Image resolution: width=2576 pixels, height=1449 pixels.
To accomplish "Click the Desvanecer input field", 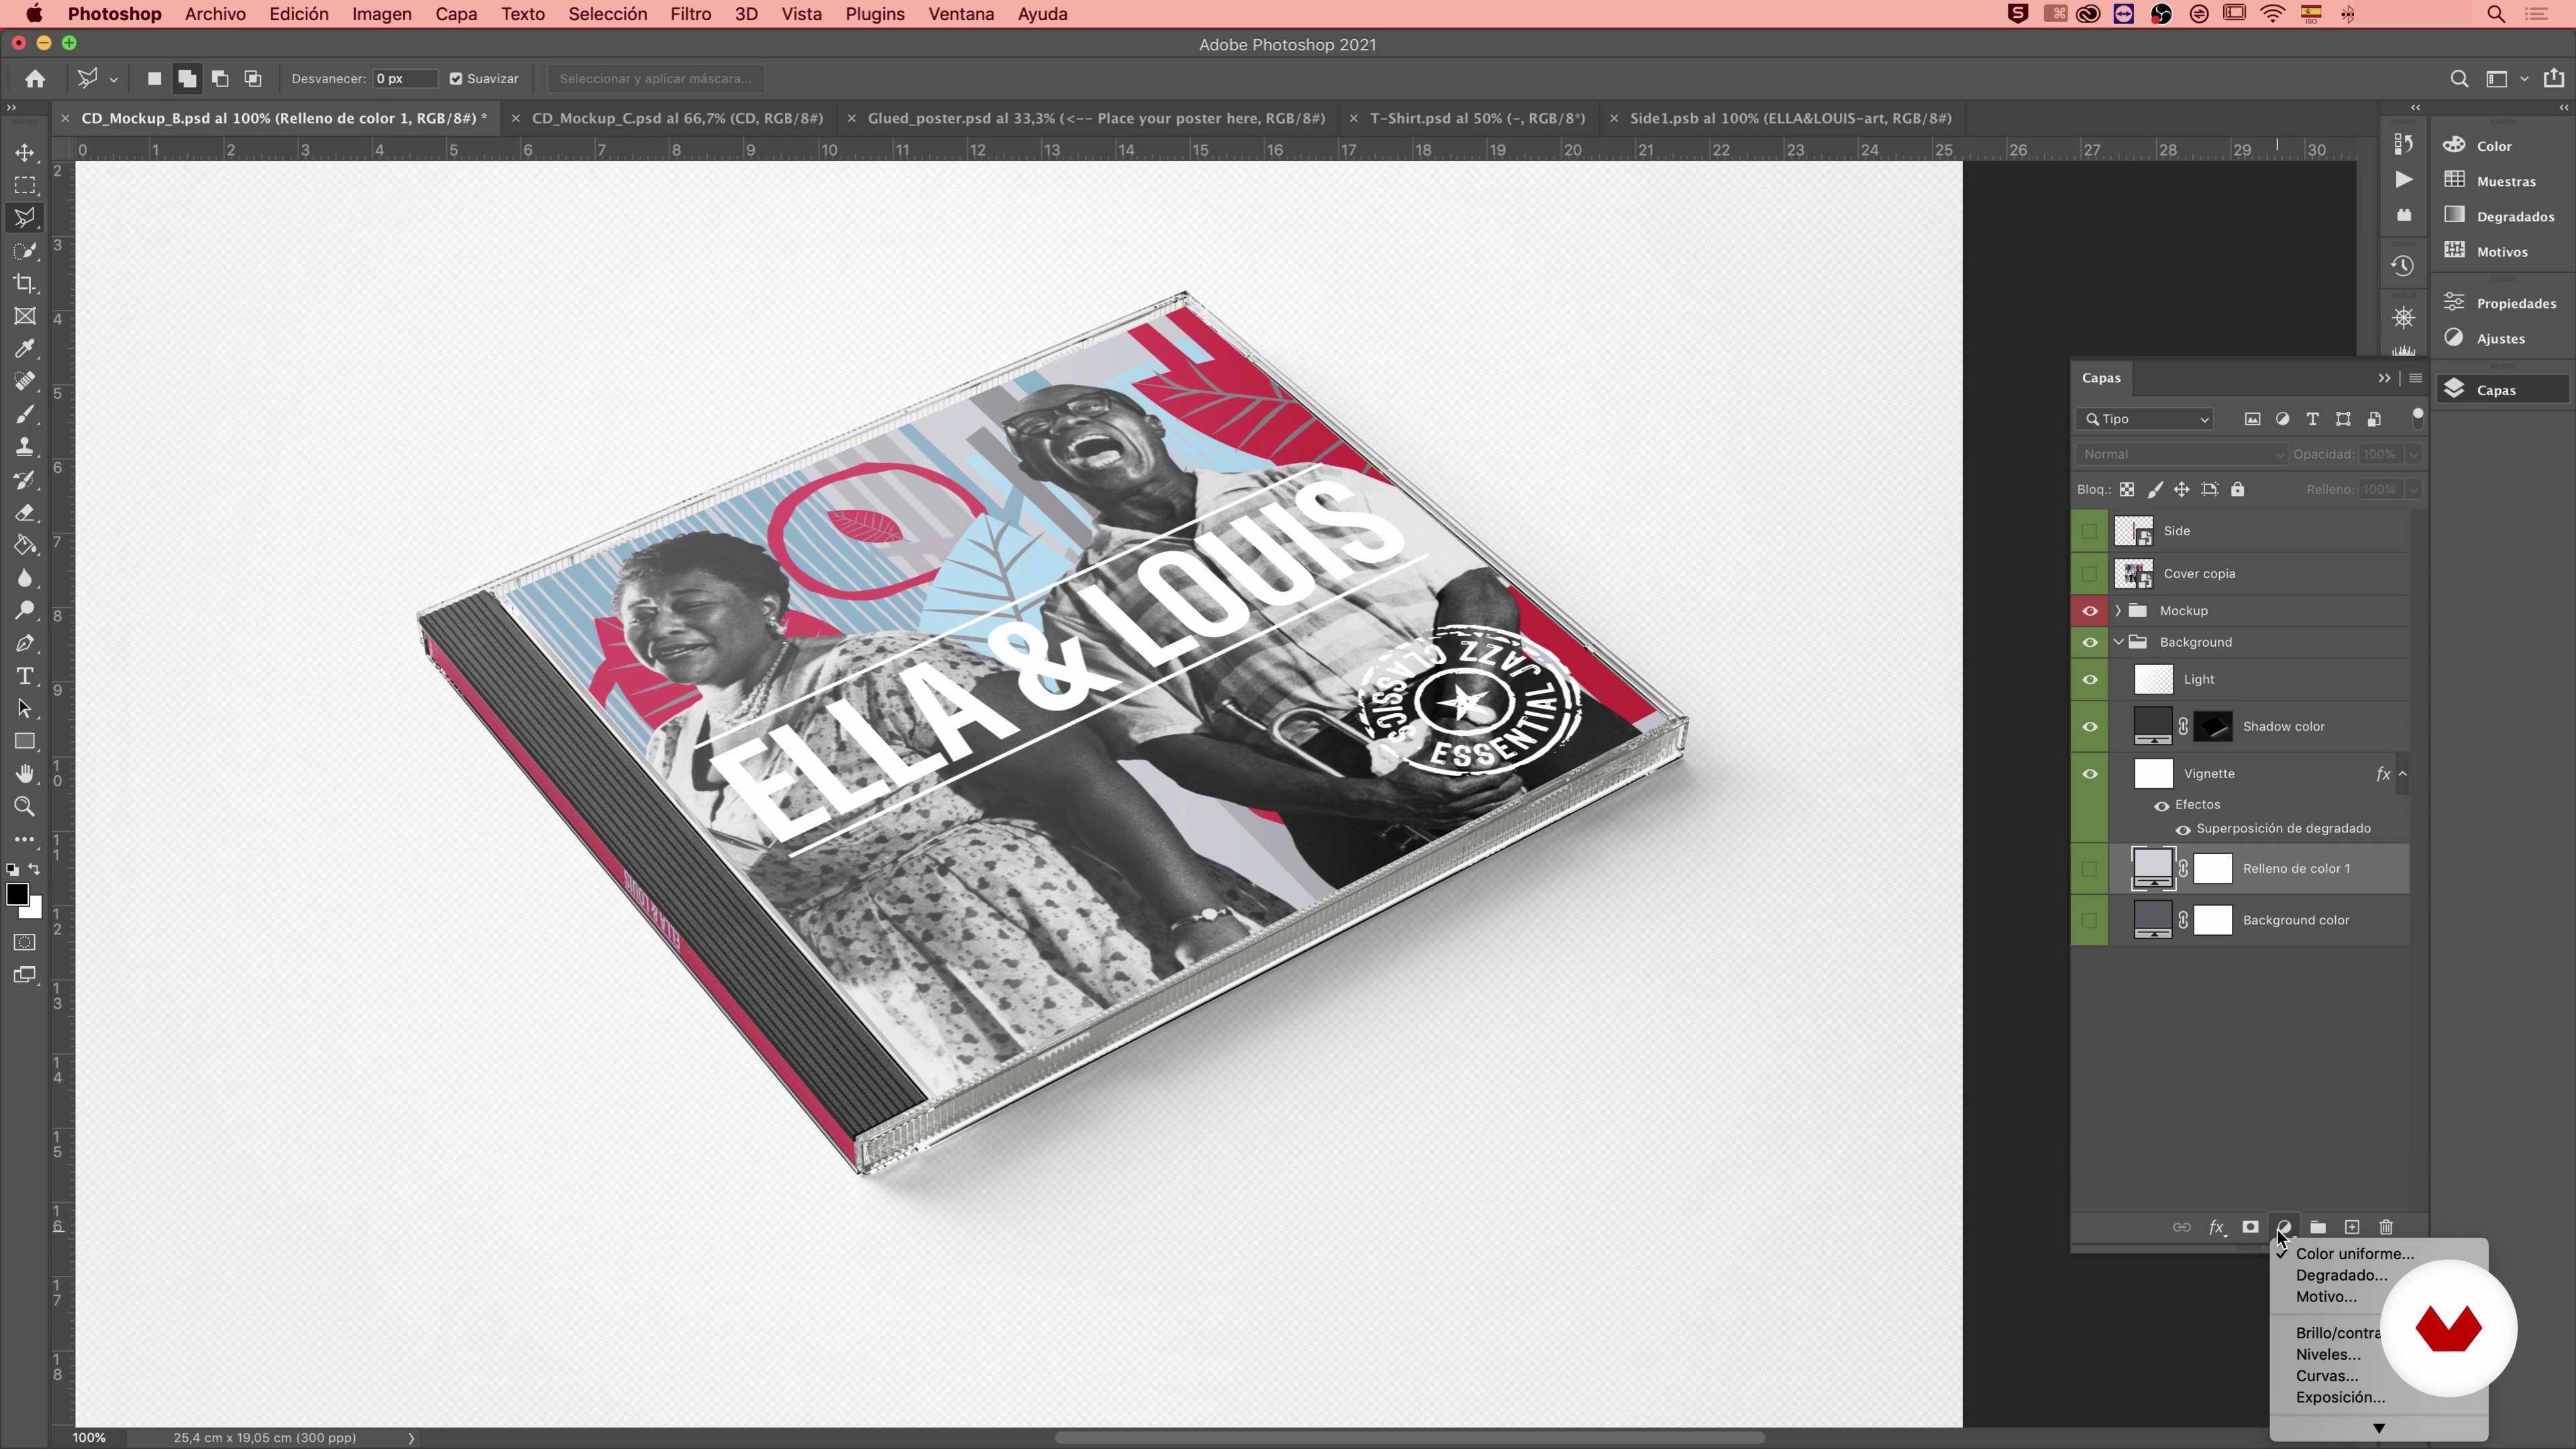I will (404, 79).
